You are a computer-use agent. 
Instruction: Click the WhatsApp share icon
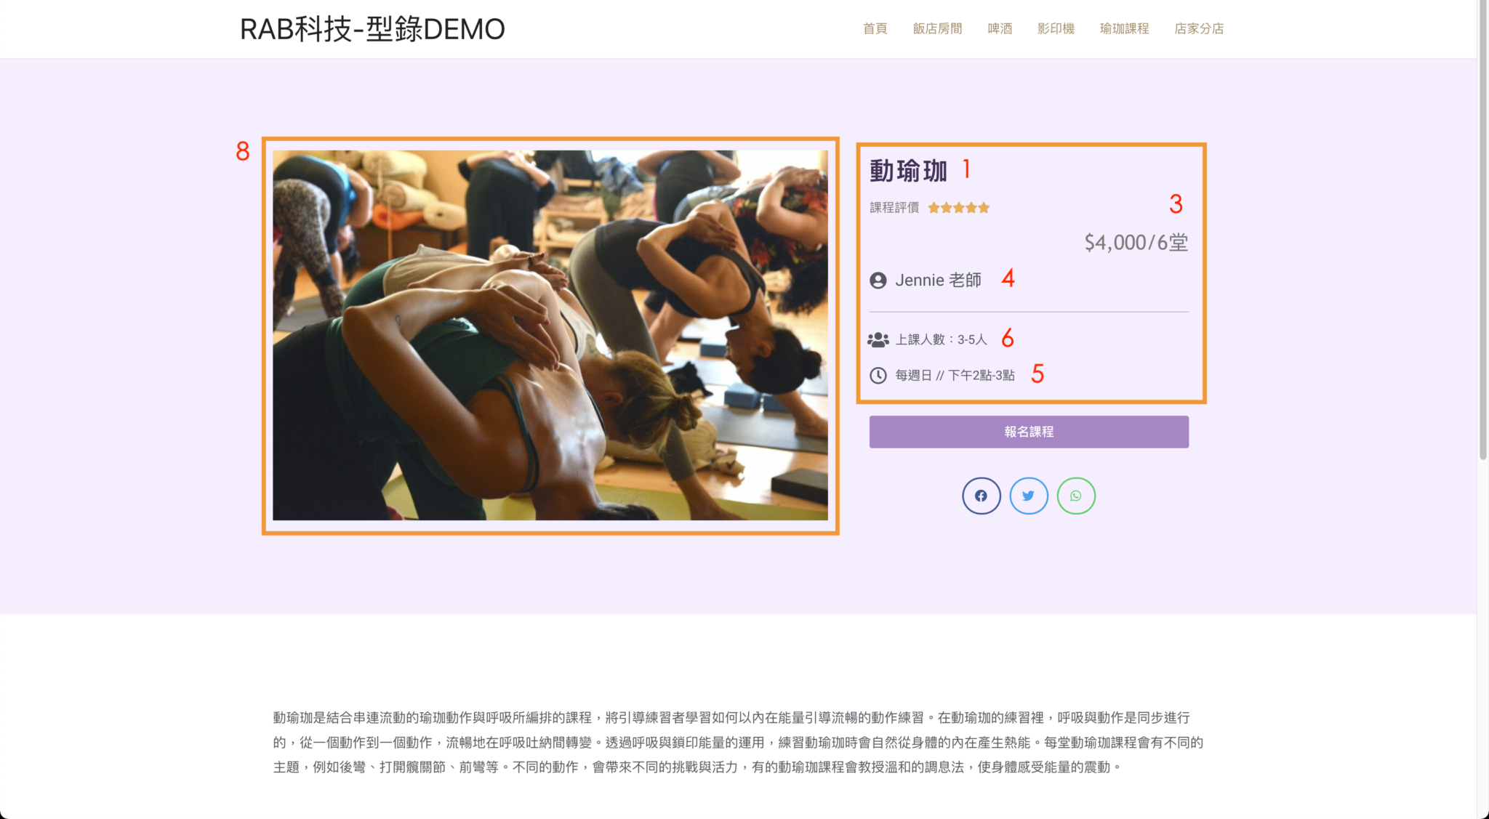click(1076, 496)
